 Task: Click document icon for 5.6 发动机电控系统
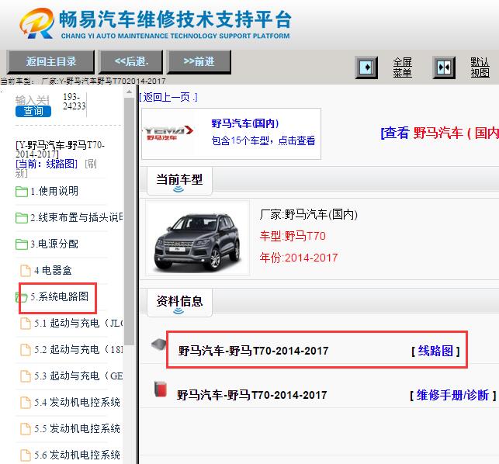tap(26, 455)
